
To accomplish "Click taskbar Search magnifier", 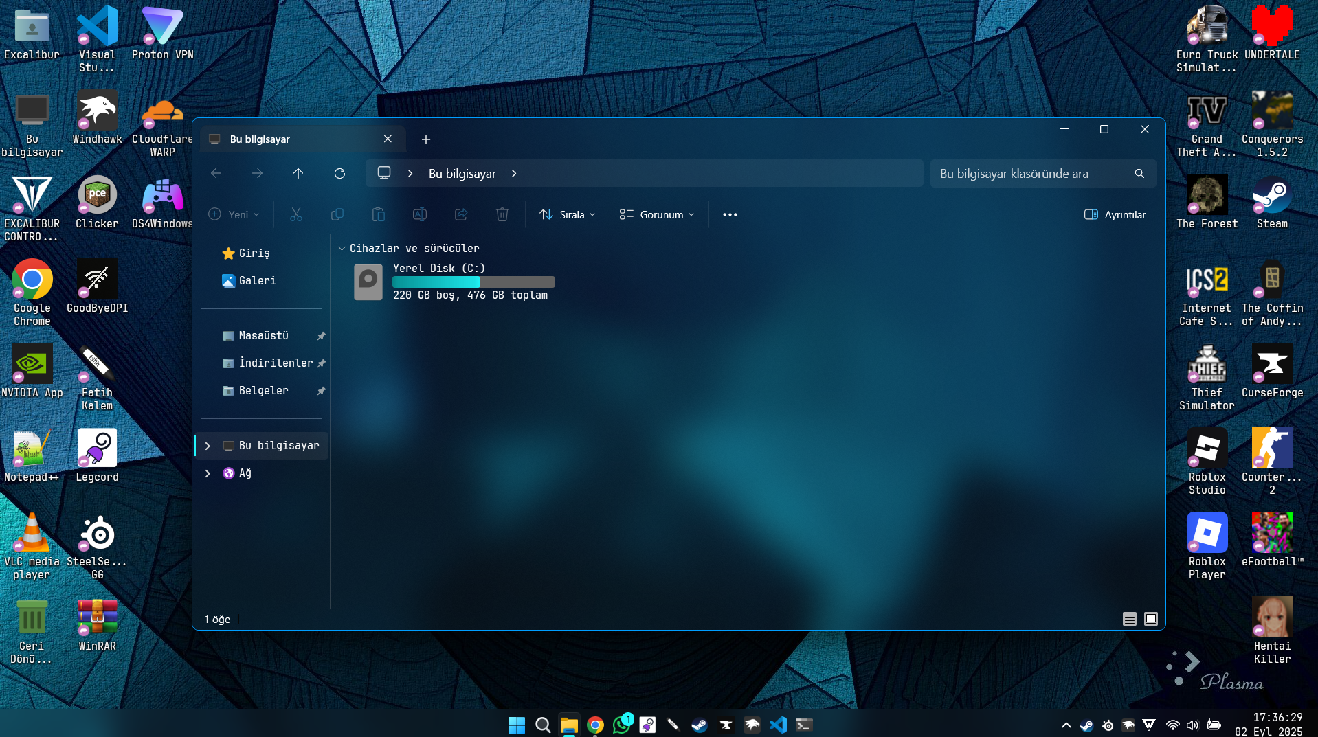I will pyautogui.click(x=543, y=725).
